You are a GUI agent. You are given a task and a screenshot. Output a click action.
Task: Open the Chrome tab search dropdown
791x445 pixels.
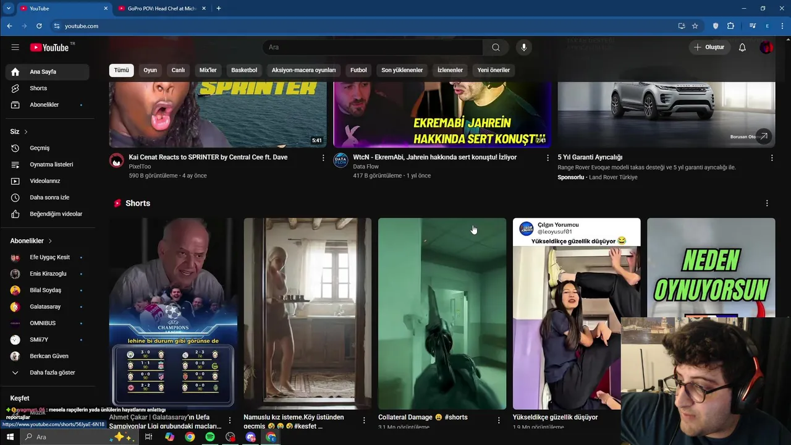9,8
